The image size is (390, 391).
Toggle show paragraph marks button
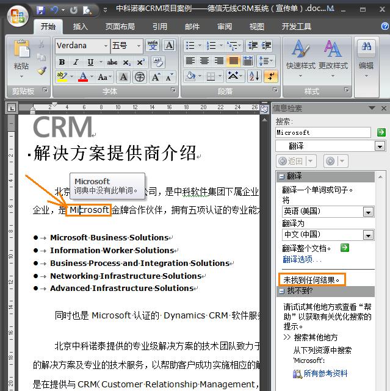coord(270,76)
